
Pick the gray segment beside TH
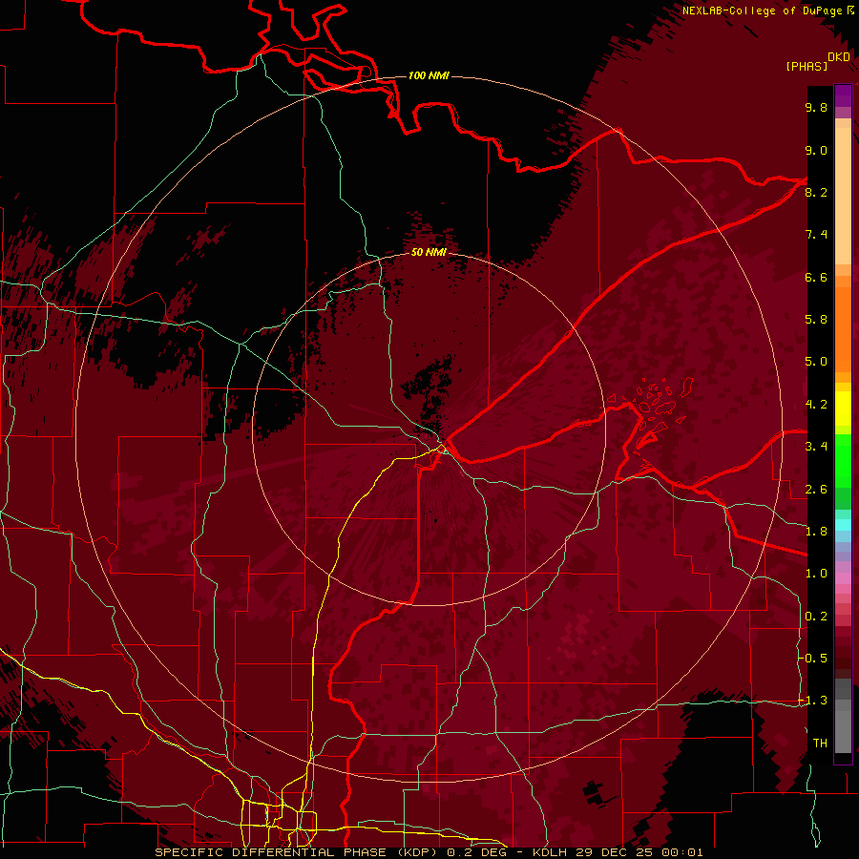pos(843,732)
